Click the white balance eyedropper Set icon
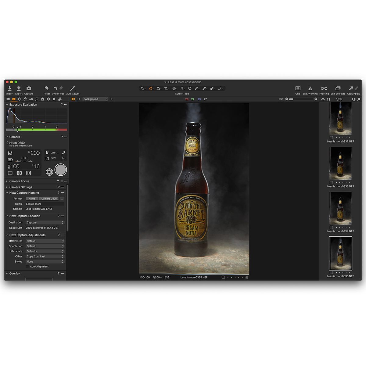This screenshot has height=366, width=366. pos(63,153)
